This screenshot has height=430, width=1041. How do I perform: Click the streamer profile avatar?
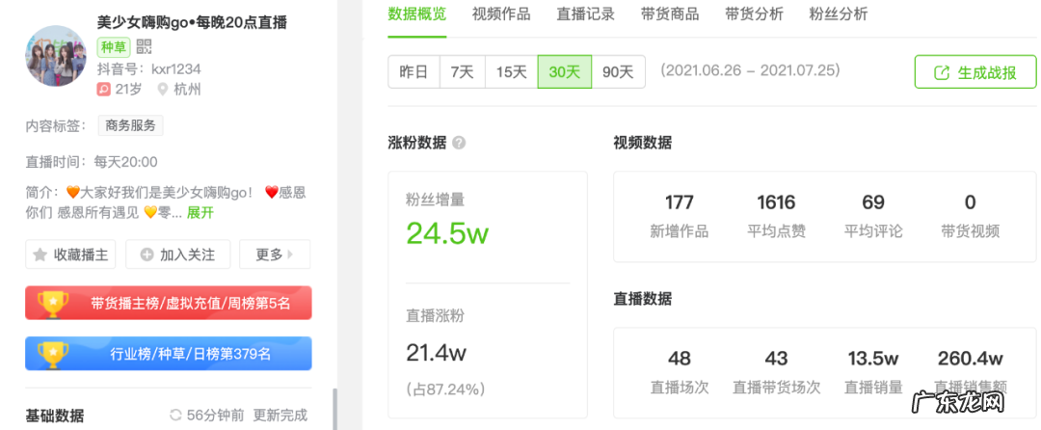56,55
